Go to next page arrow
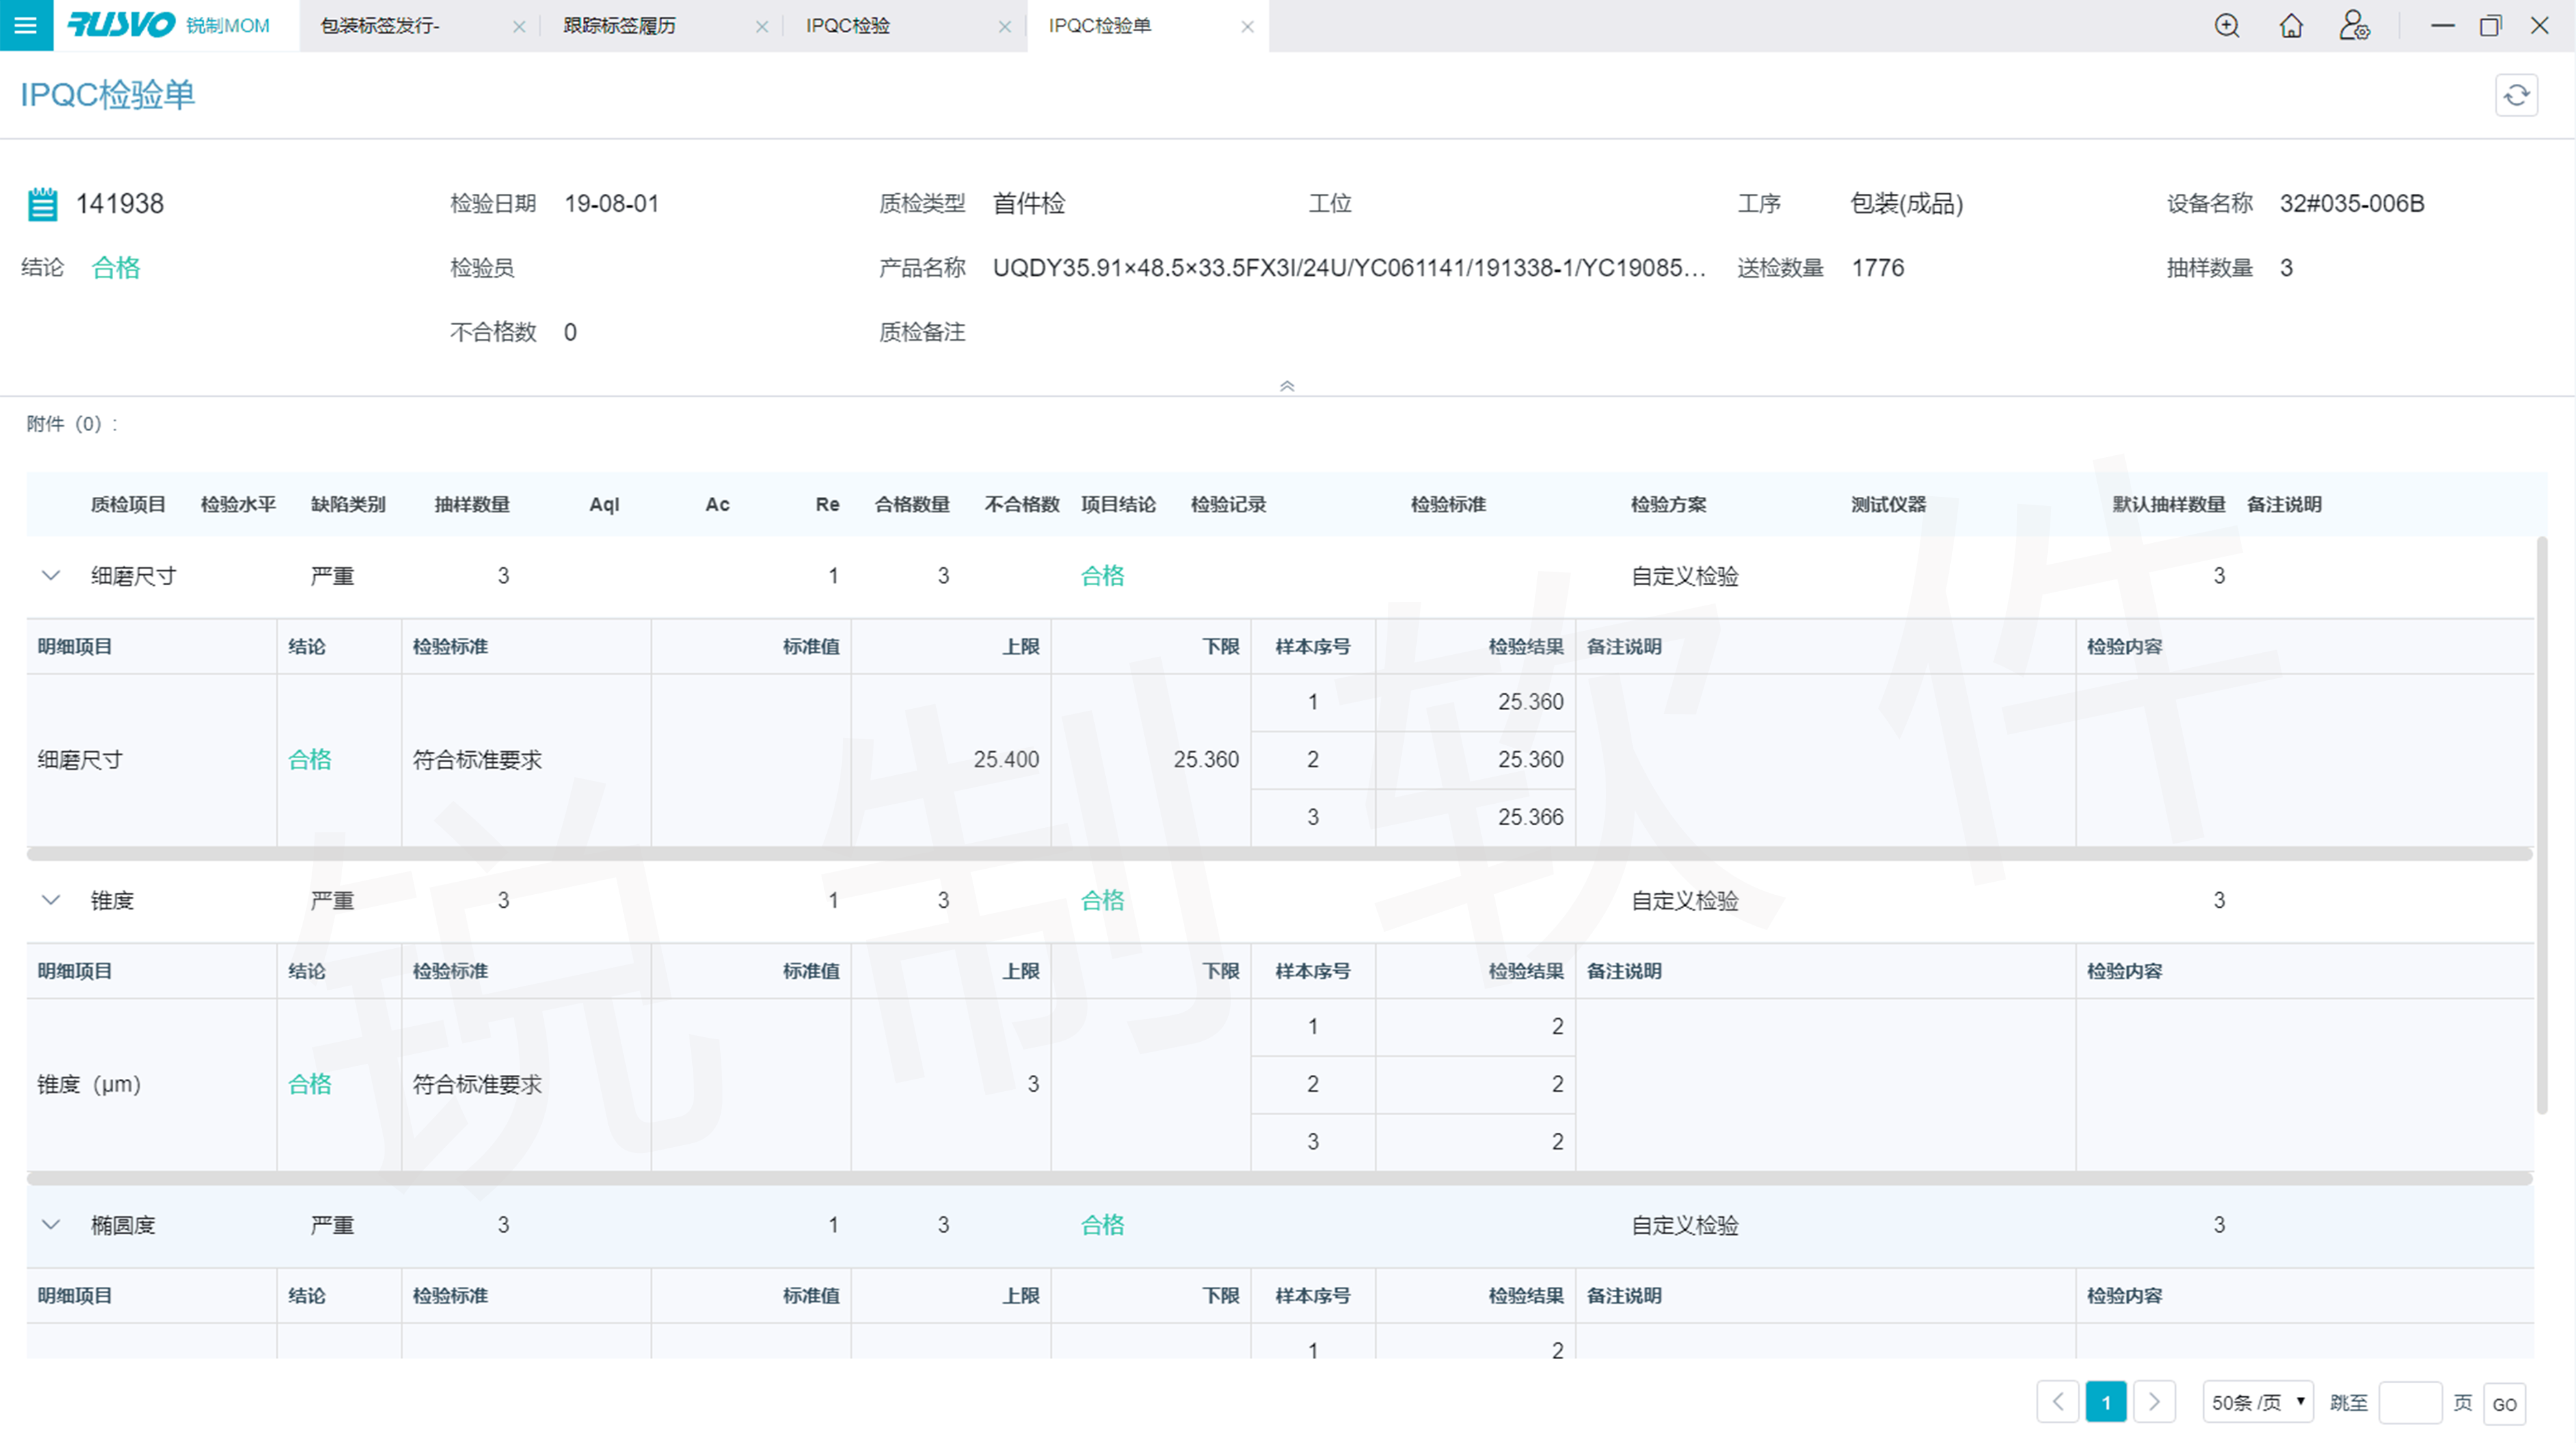 [2154, 1402]
